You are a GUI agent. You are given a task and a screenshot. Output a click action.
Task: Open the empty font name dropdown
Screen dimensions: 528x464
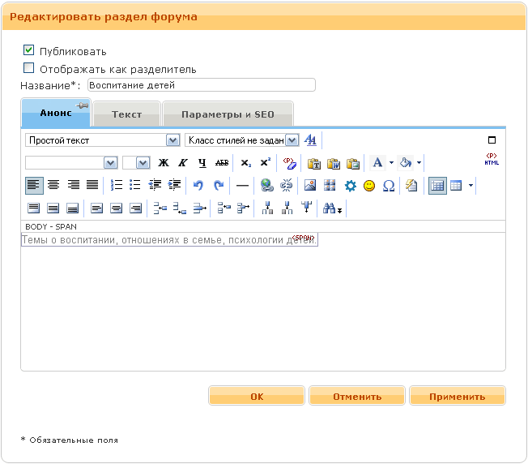[x=111, y=163]
